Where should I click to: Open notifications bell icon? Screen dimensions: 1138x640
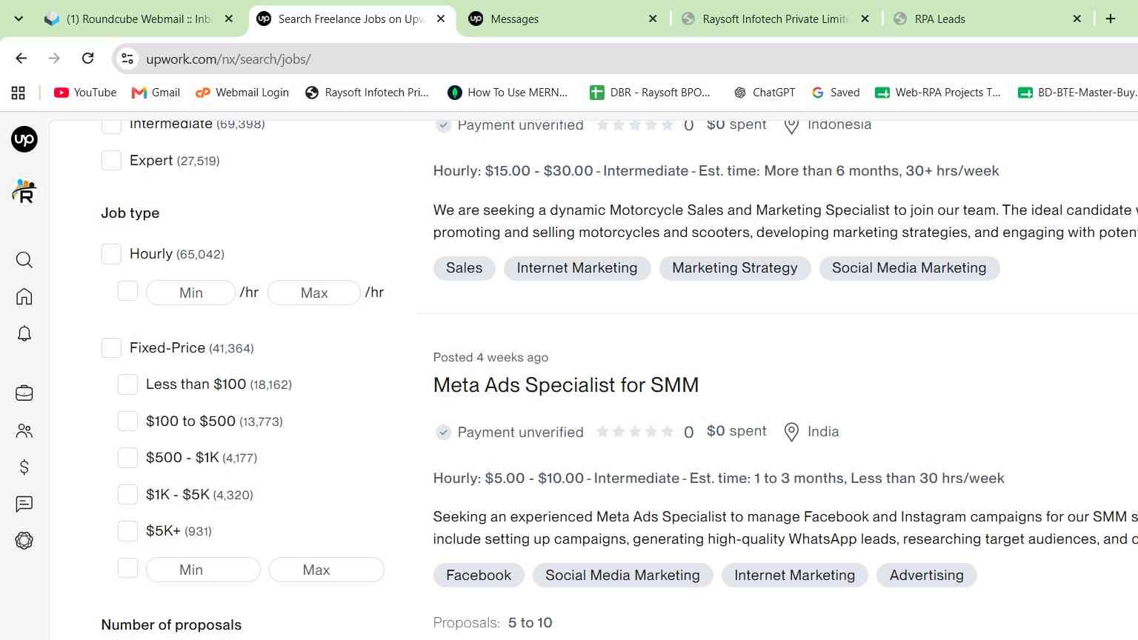click(x=24, y=333)
